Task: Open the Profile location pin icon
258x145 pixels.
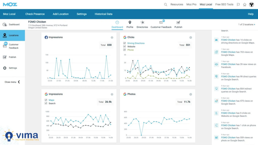Action: tap(130, 23)
